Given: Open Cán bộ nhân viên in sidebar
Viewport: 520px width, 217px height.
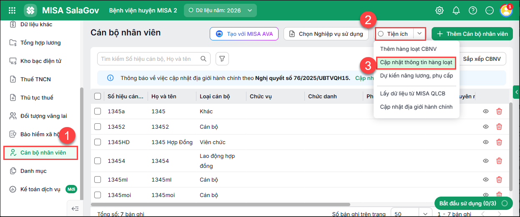Looking at the screenshot, I should pos(41,152).
